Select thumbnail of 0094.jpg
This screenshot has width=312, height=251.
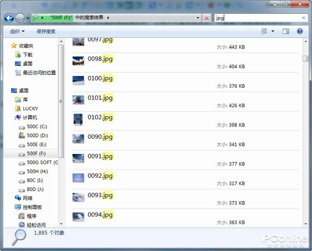pos(78,217)
